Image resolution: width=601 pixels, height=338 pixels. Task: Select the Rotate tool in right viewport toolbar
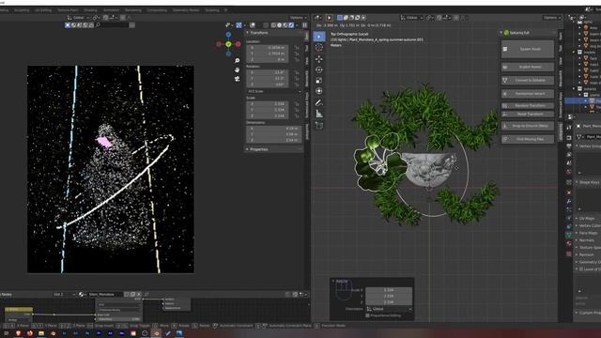pos(319,69)
